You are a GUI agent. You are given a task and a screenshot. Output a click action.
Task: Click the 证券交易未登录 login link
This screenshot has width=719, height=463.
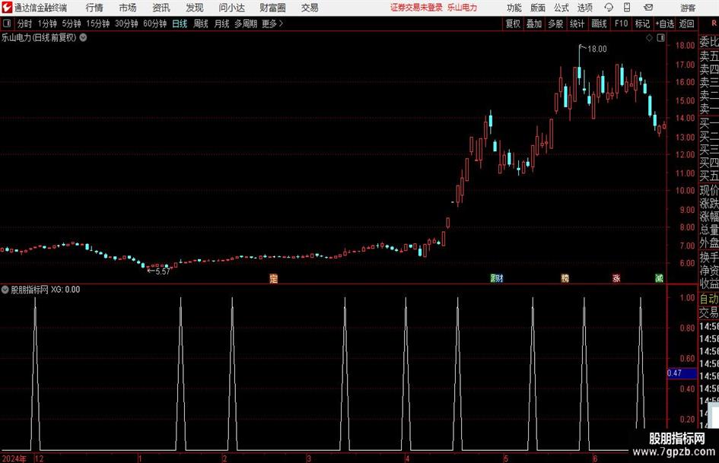coord(417,8)
